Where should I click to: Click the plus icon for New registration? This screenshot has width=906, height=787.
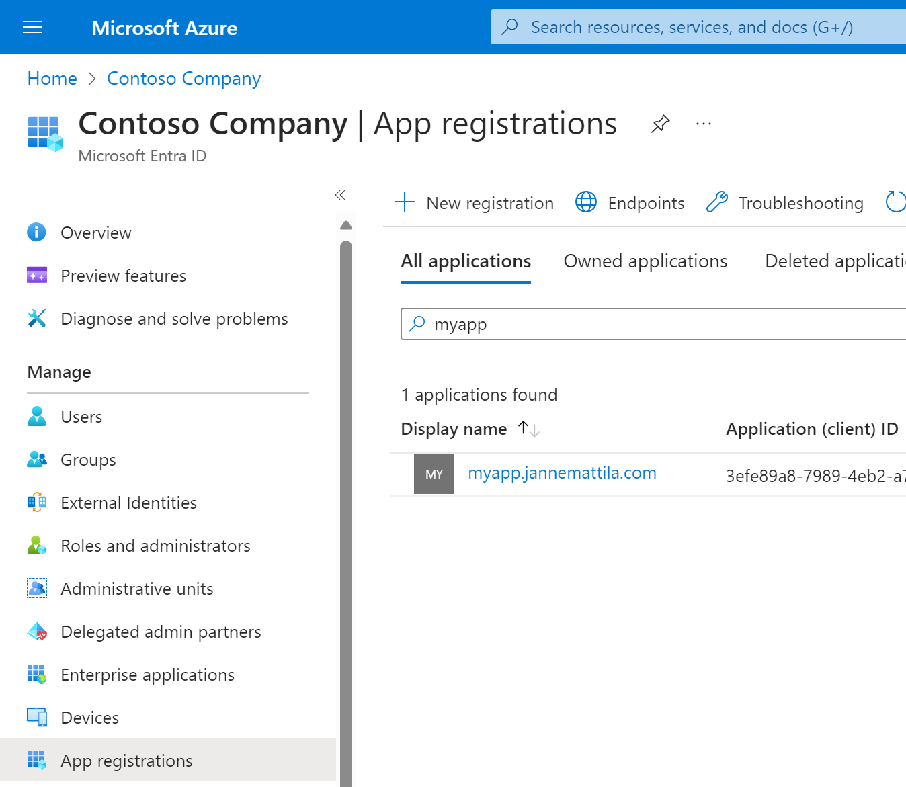pyautogui.click(x=405, y=202)
